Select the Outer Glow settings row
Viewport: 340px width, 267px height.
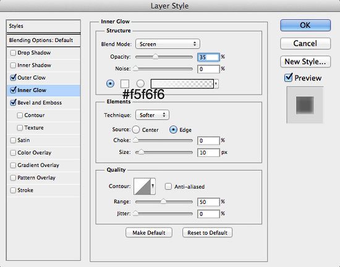click(x=44, y=78)
